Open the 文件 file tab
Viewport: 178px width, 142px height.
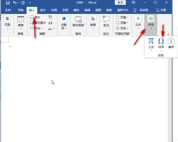click(8, 10)
